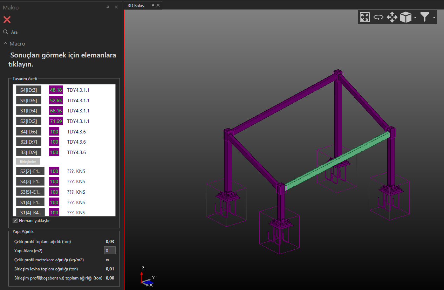
Task: Close the 3D Bakış tab
Action: [158, 5]
